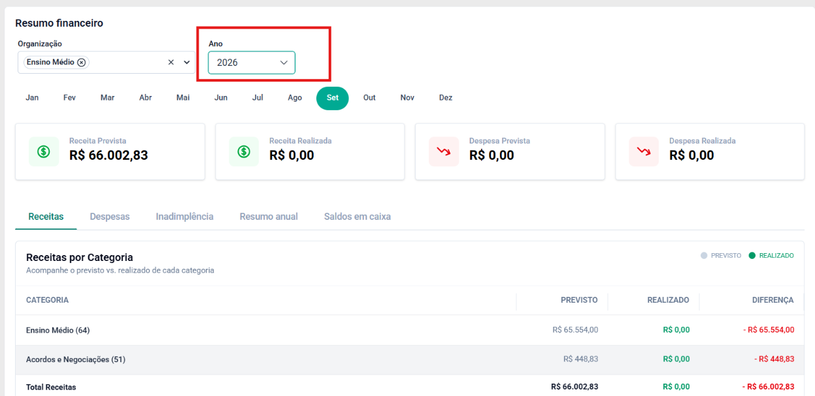Click the Ensino Médio (64) category row
Screen dimensions: 815x396
click(x=410, y=330)
